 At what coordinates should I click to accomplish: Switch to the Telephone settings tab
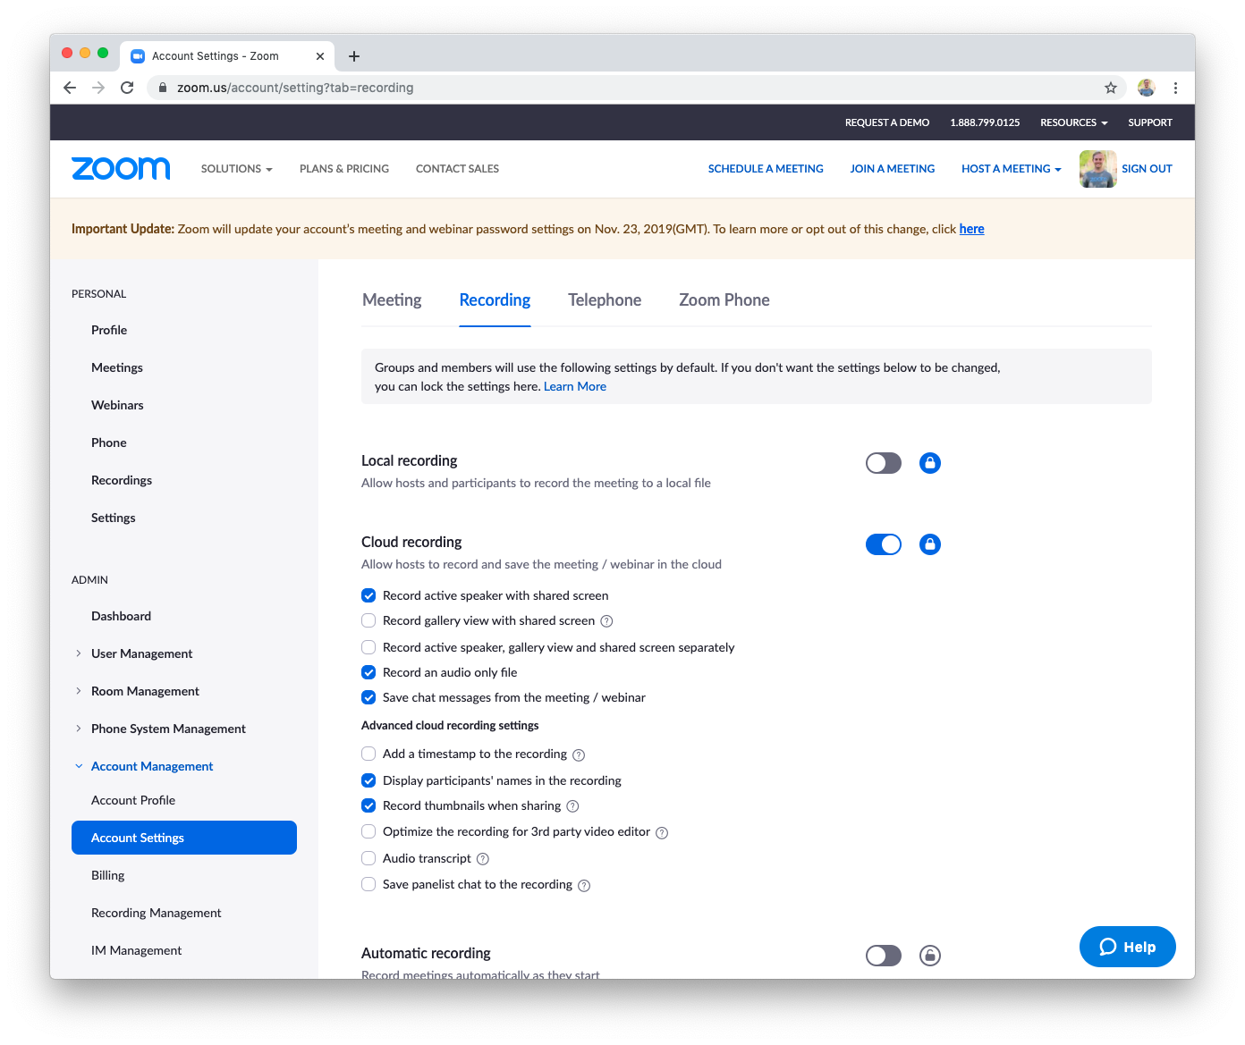[605, 300]
